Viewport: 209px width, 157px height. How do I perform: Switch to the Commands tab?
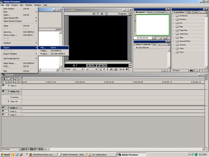point(161,12)
